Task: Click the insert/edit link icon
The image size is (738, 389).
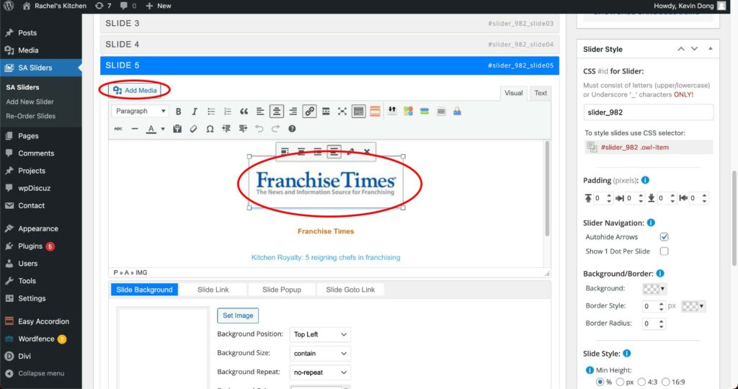Action: [309, 112]
